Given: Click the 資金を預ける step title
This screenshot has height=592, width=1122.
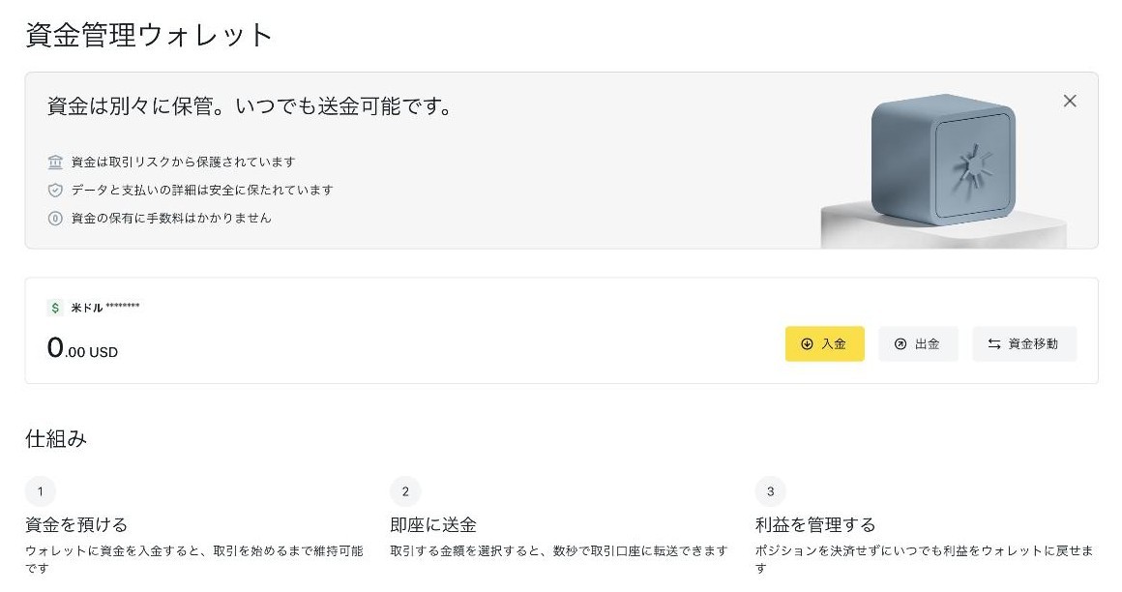Looking at the screenshot, I should 75,524.
